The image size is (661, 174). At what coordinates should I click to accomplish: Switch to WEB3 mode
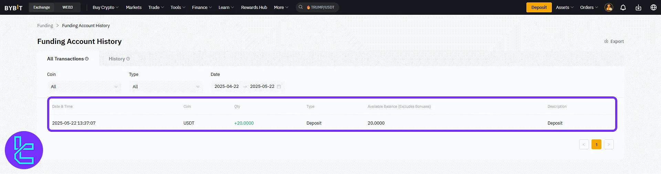pos(67,7)
